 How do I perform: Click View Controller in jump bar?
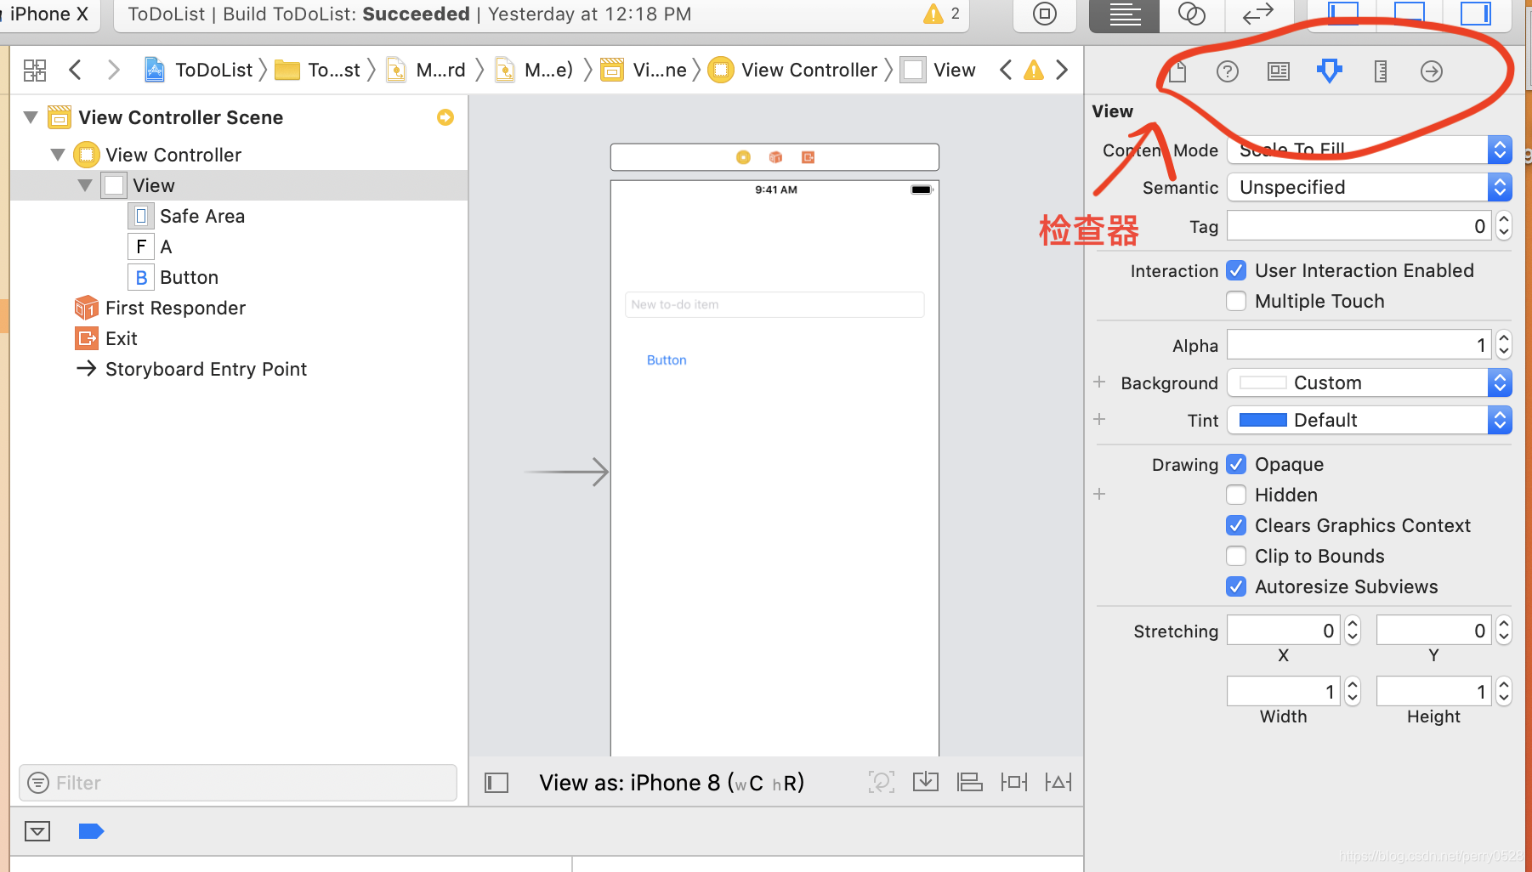(793, 70)
